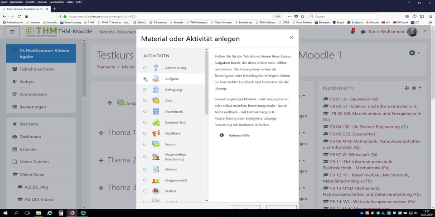
Task: Open the course settings gear dropdown
Action: 415,53
